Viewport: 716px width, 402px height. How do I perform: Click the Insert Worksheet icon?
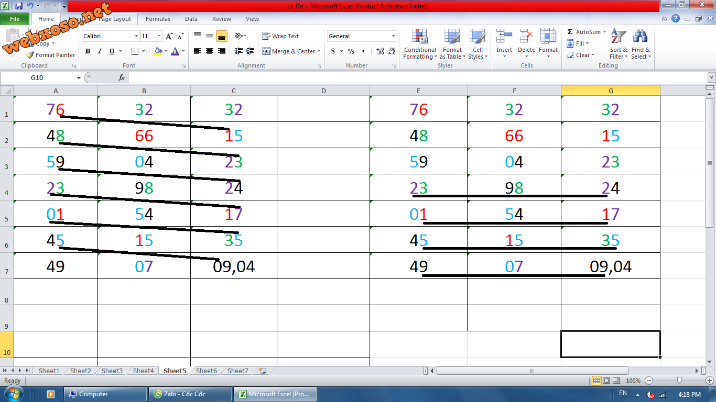[x=263, y=371]
